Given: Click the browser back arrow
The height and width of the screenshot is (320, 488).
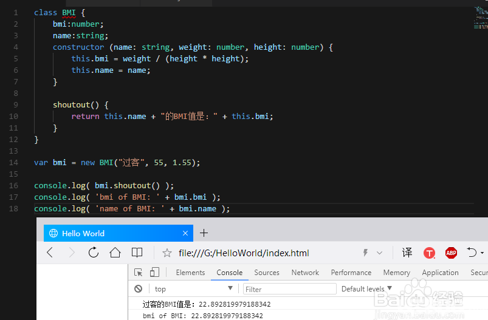Looking at the screenshot, I should (50, 252).
